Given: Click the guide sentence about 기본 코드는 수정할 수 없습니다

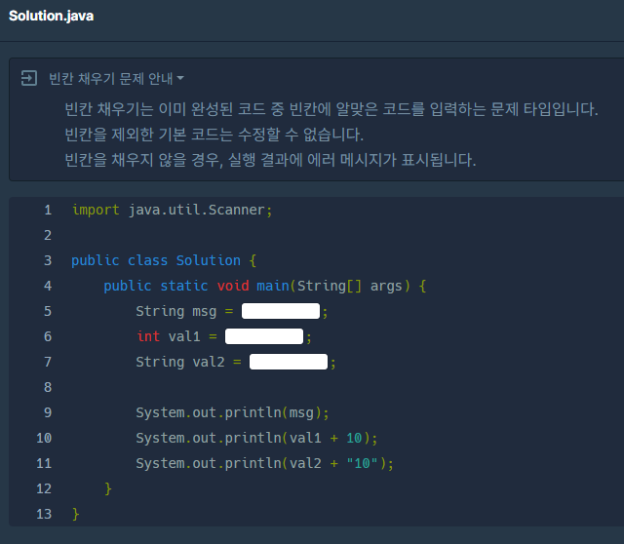Looking at the screenshot, I should point(214,135).
